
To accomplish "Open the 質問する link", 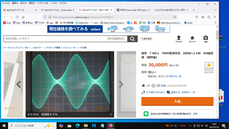I will (x=176, y=92).
